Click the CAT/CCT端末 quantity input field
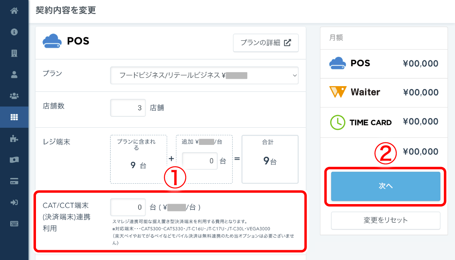Screen dimensions: 455x260 (x=128, y=207)
